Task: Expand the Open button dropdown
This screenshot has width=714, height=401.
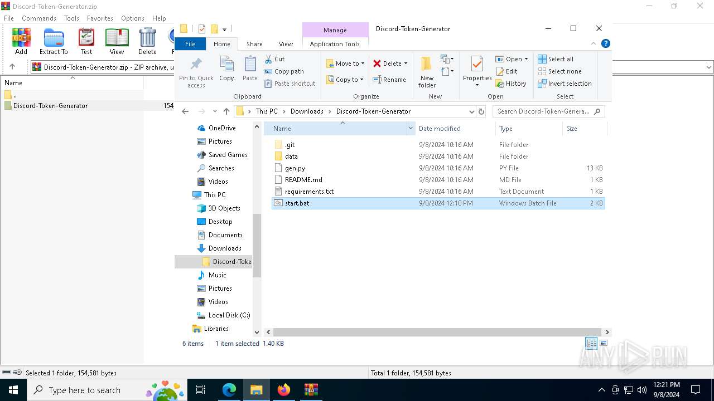Action: point(526,59)
